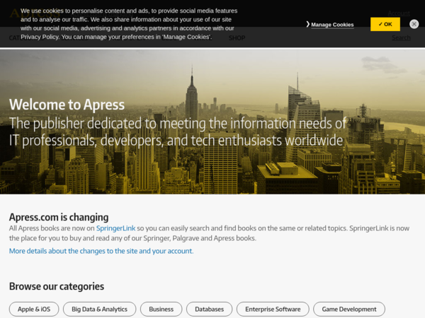Click the Apress.com is changing heading
The height and width of the screenshot is (318, 425).
[x=59, y=217]
